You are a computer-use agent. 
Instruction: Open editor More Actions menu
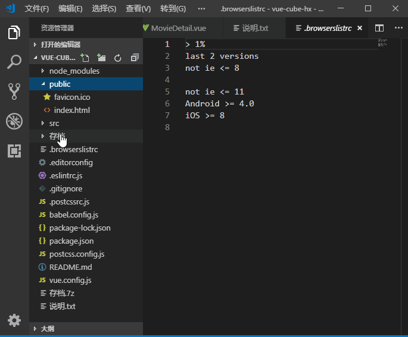[x=398, y=28]
